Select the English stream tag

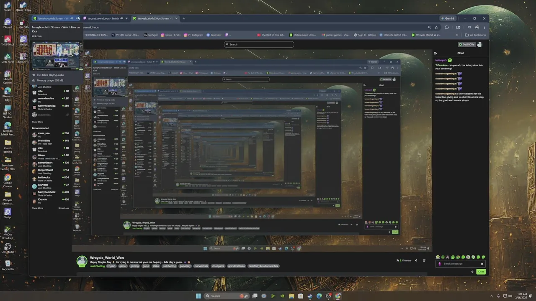coord(111,266)
